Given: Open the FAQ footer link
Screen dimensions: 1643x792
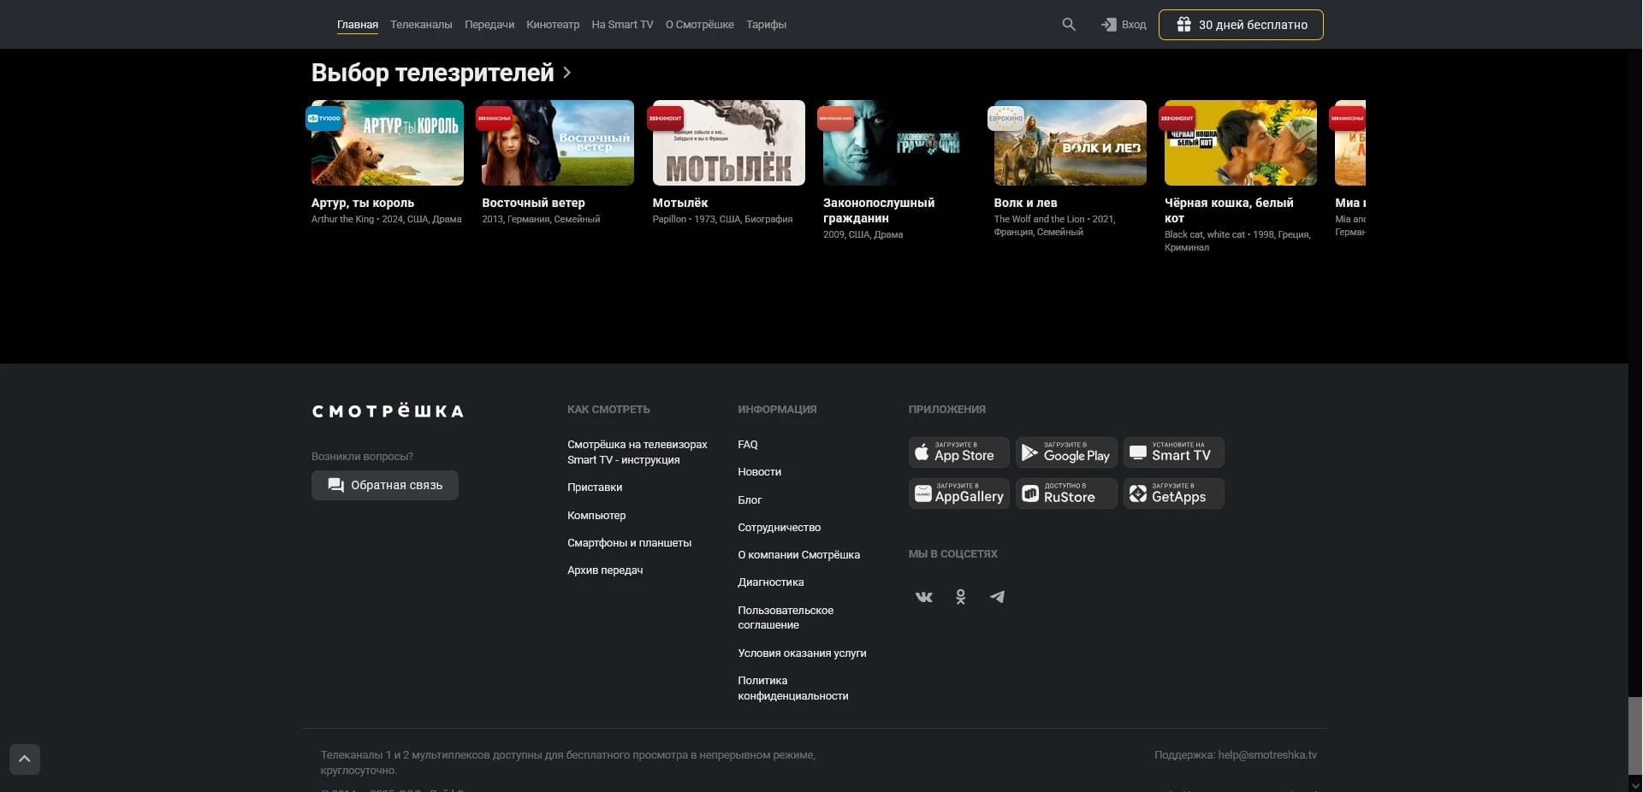Looking at the screenshot, I should [x=747, y=445].
